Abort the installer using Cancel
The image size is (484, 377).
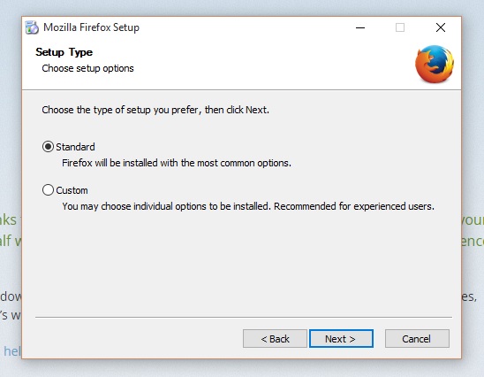pos(417,339)
